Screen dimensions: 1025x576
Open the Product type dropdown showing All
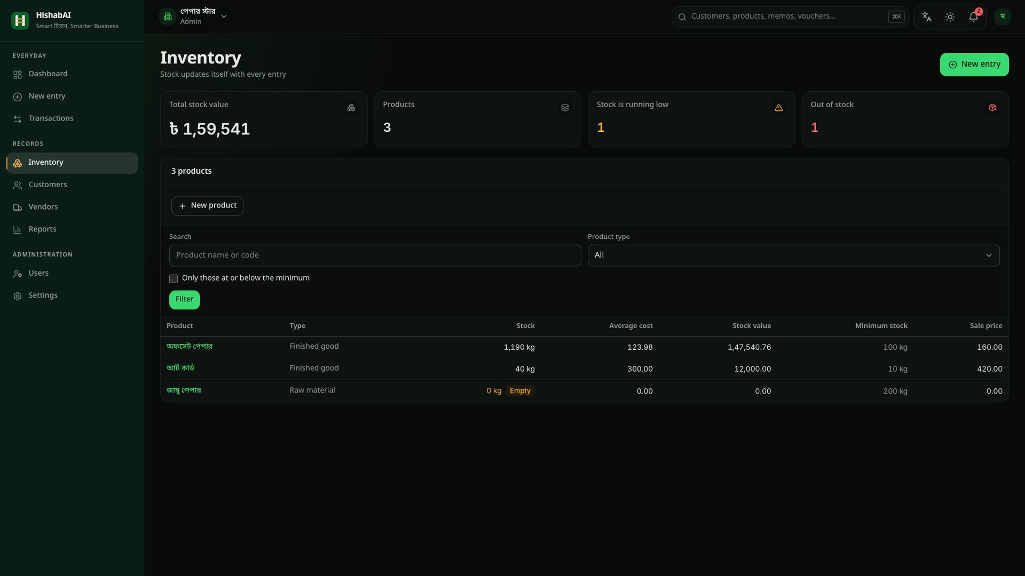(793, 255)
